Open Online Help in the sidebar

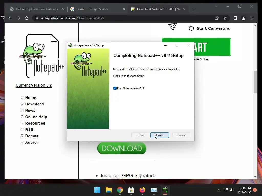click(36, 117)
